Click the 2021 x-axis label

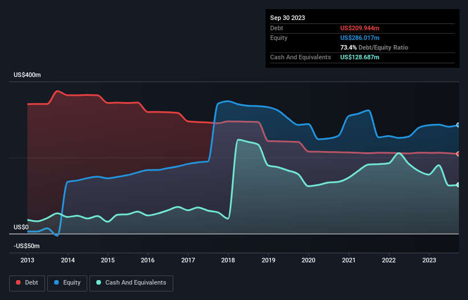[349, 260]
